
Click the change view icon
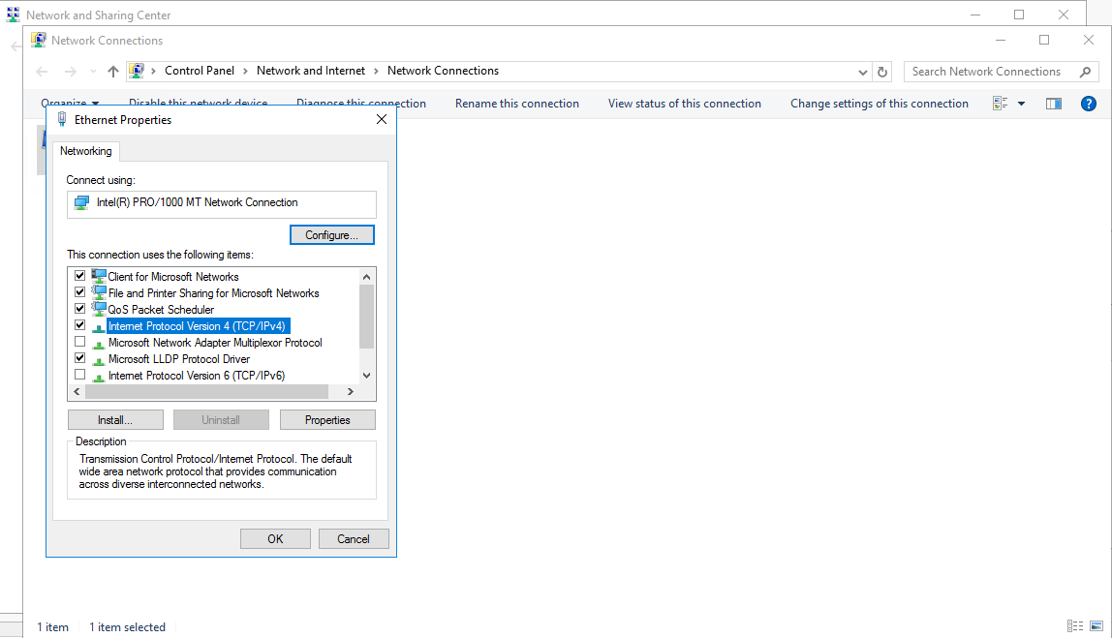pos(1000,104)
